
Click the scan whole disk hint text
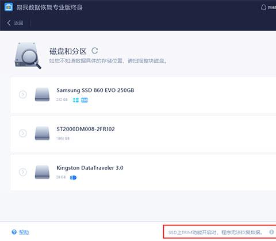(x=109, y=61)
